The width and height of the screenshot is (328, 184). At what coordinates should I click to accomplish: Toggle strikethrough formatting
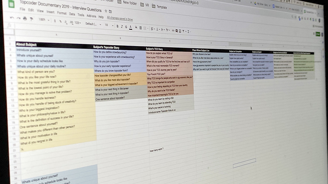click(x=126, y=27)
